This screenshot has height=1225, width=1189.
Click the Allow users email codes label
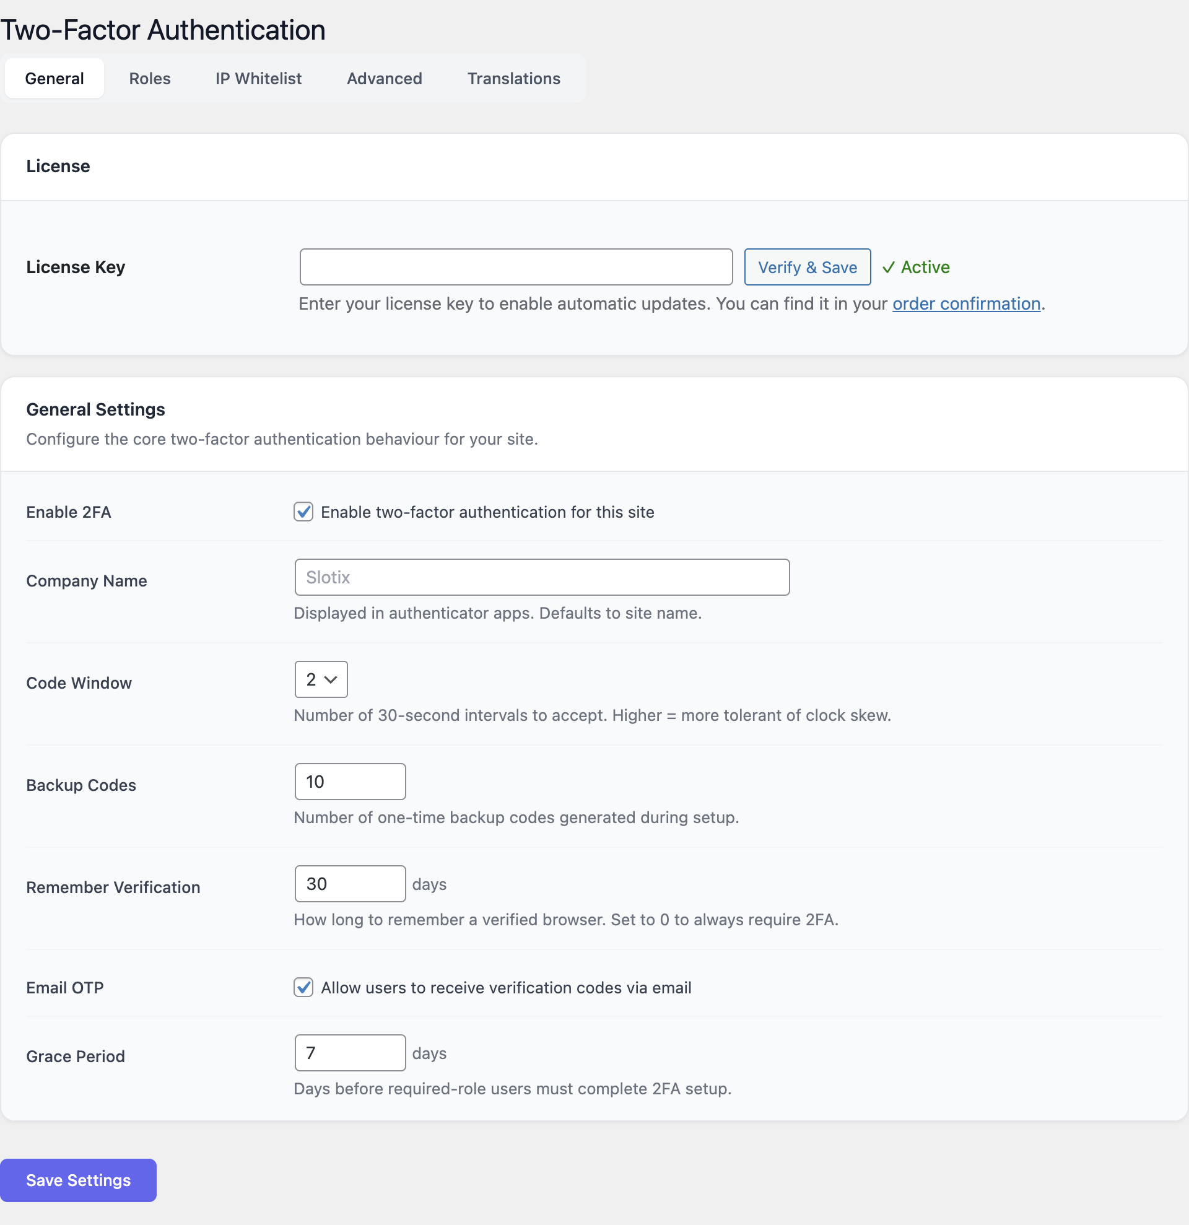[x=506, y=988]
